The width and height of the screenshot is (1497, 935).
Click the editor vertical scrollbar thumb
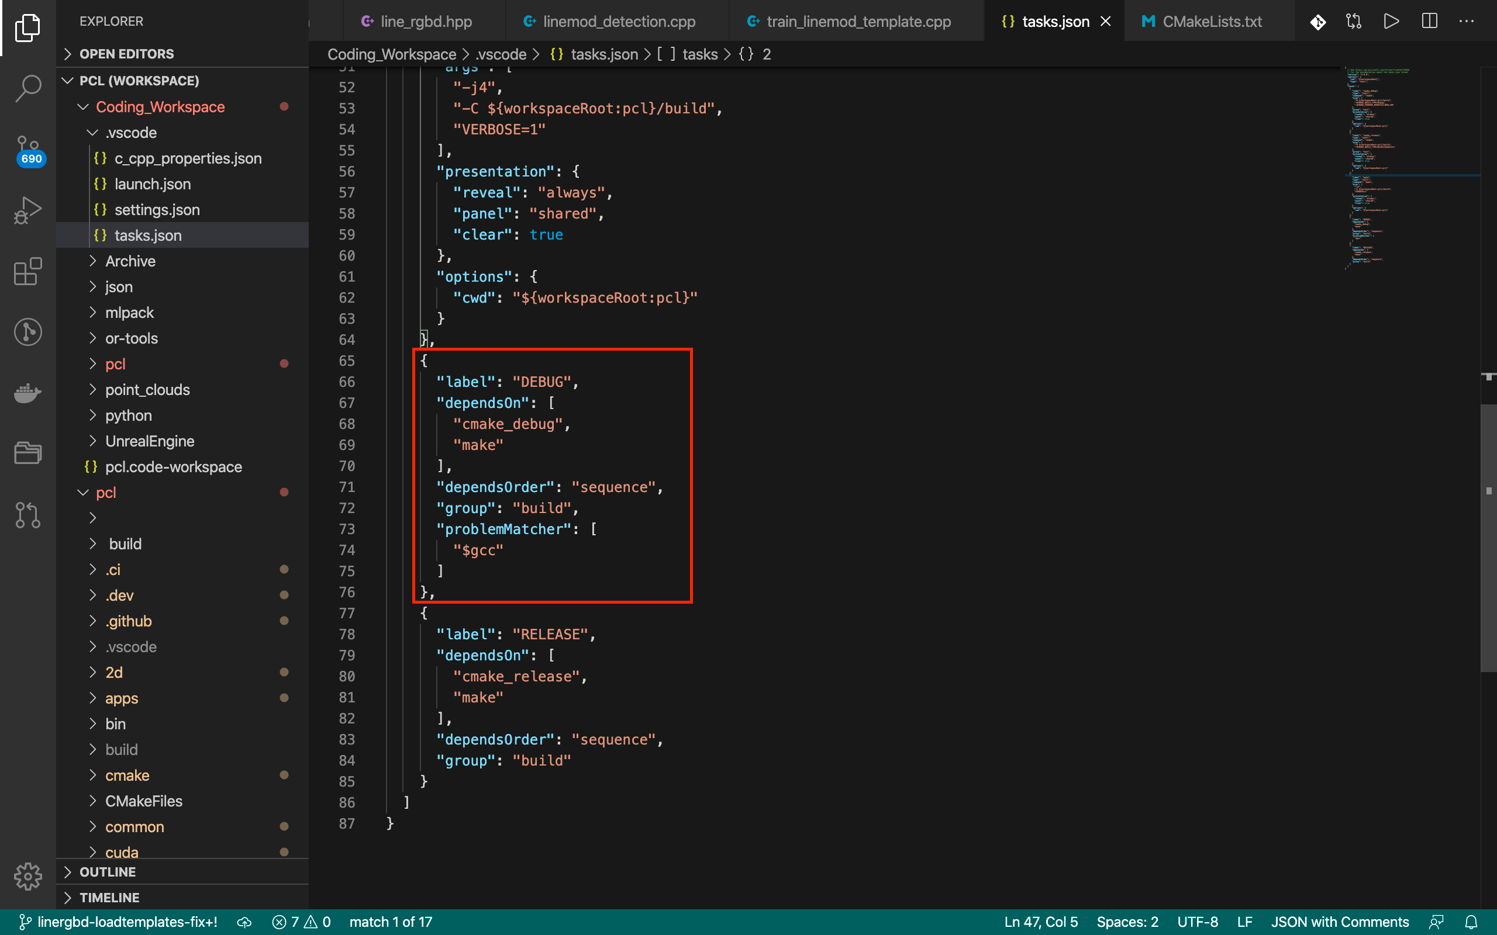[1488, 538]
